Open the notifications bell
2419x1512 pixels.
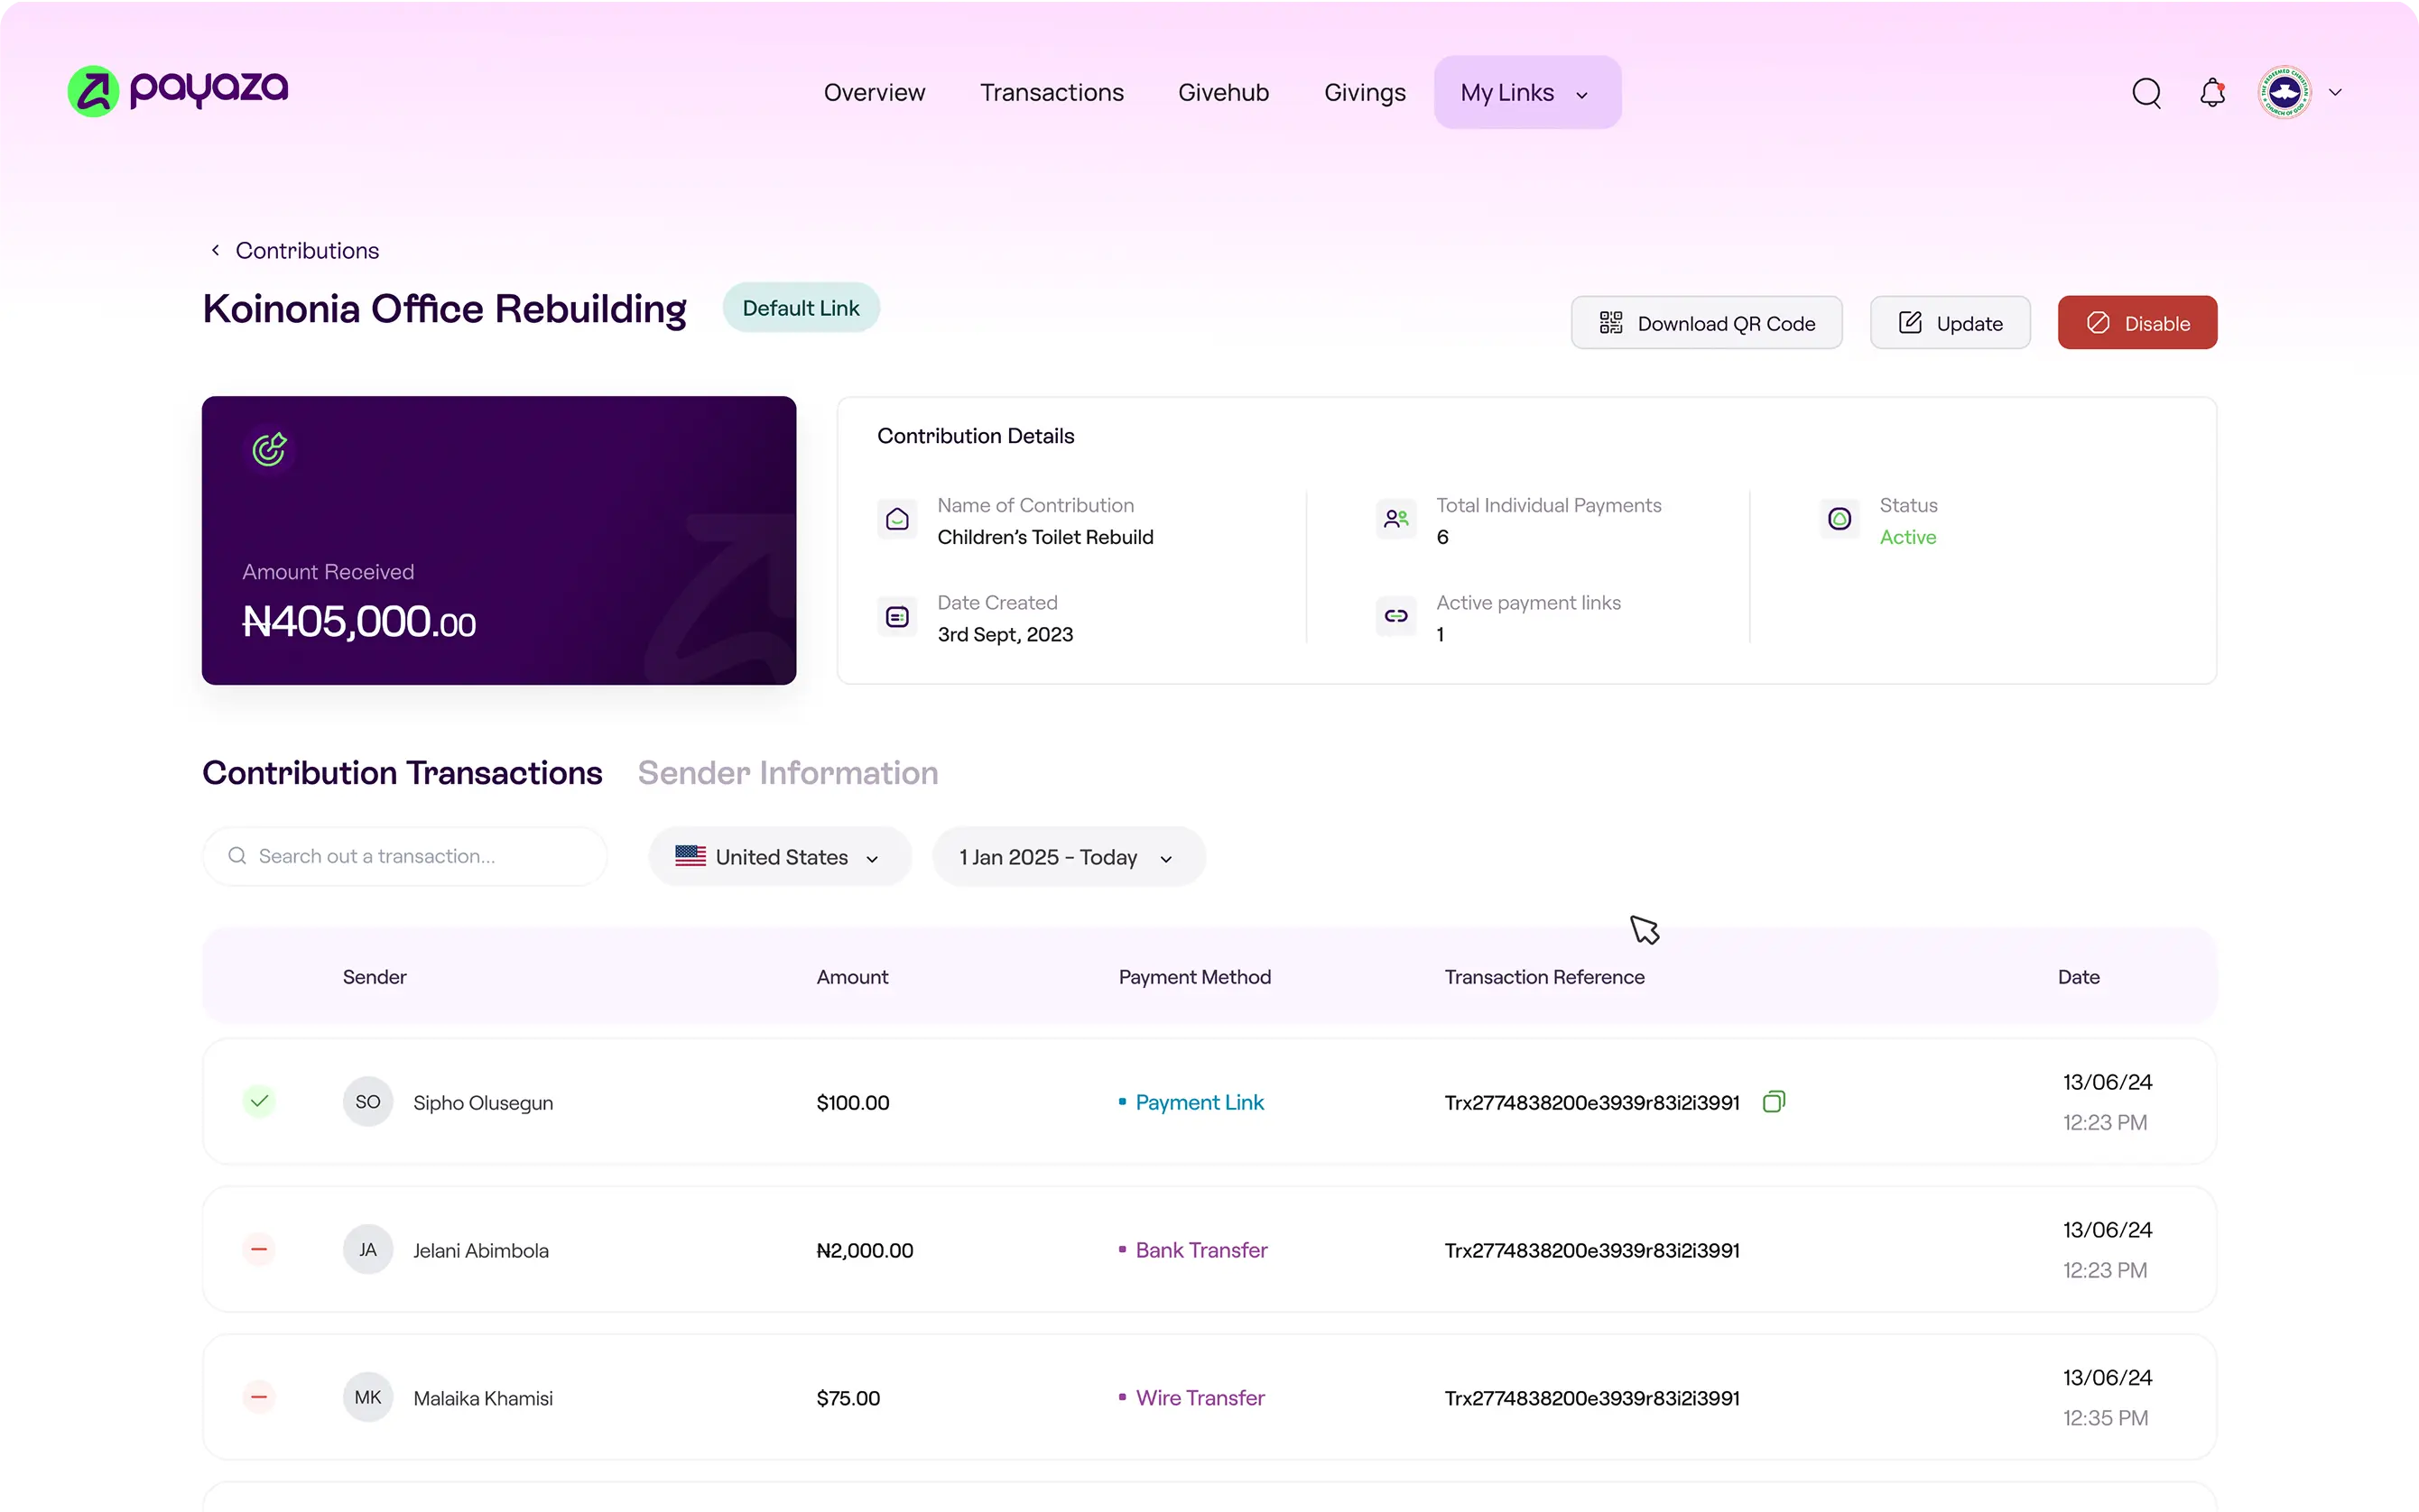click(x=2212, y=93)
